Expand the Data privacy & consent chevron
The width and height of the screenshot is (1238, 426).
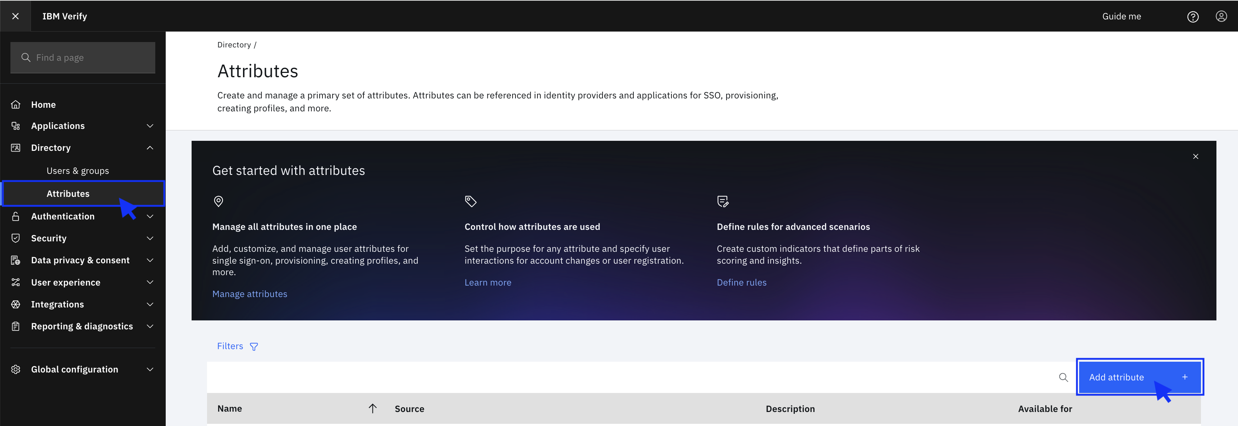[x=150, y=260]
